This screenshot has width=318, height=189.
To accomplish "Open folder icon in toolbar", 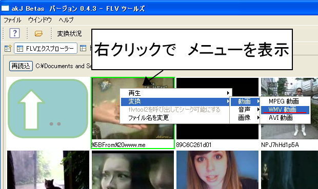I will [38, 33].
